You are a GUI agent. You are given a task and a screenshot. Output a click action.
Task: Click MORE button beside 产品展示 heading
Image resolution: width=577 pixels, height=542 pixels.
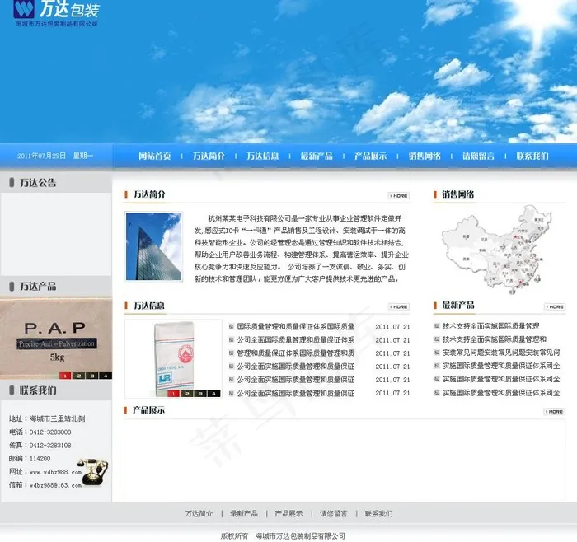555,412
